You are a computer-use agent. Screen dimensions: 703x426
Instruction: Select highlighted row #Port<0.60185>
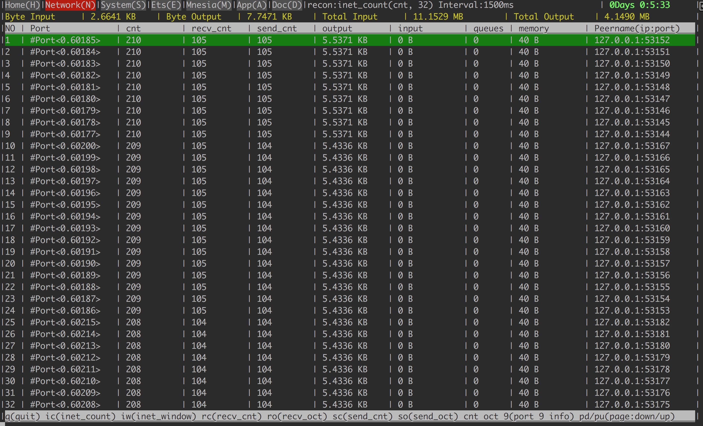click(x=65, y=40)
